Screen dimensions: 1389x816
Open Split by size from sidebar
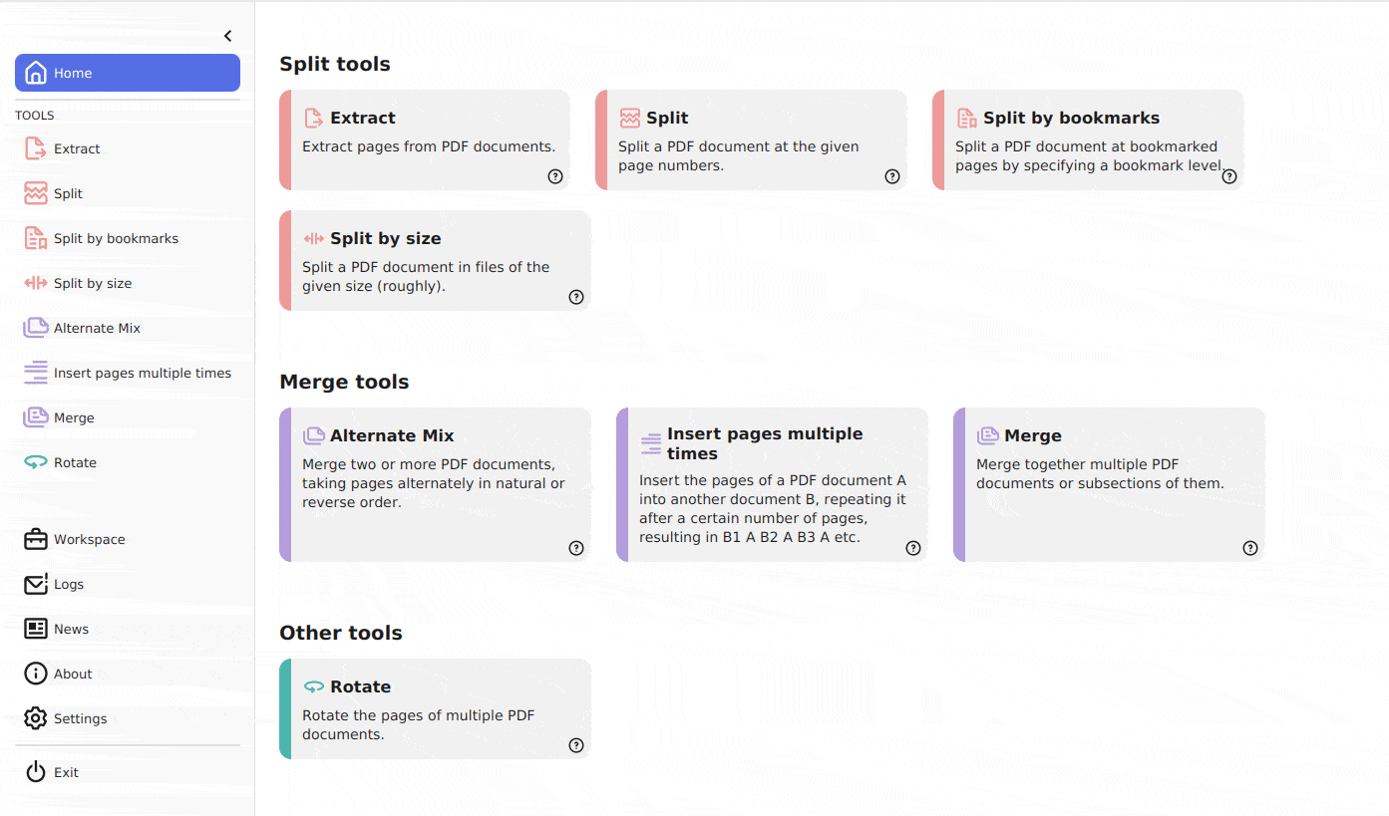(128, 283)
